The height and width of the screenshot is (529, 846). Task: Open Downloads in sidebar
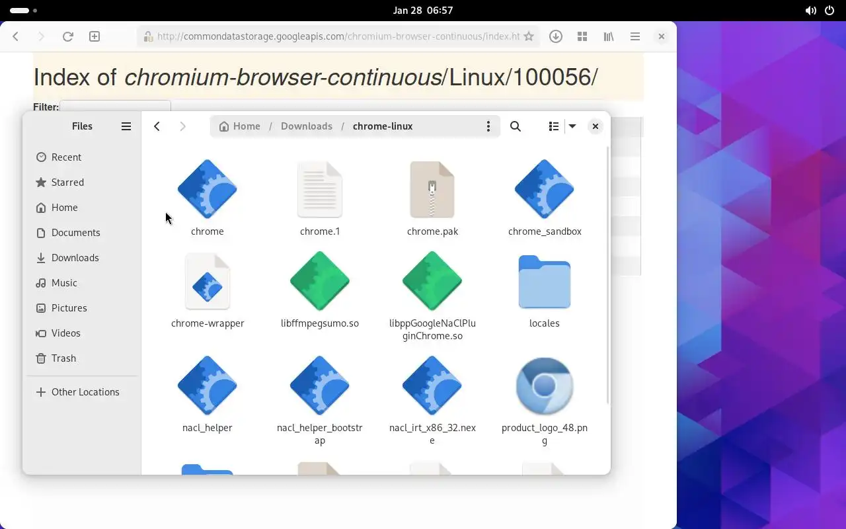pos(82,258)
